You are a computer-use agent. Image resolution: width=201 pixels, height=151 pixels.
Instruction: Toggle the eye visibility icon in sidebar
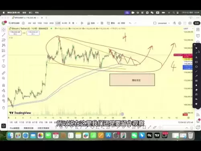click(x=4, y=101)
